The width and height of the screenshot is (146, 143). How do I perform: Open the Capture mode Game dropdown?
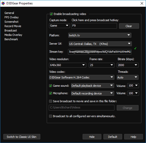[x=59, y=26]
